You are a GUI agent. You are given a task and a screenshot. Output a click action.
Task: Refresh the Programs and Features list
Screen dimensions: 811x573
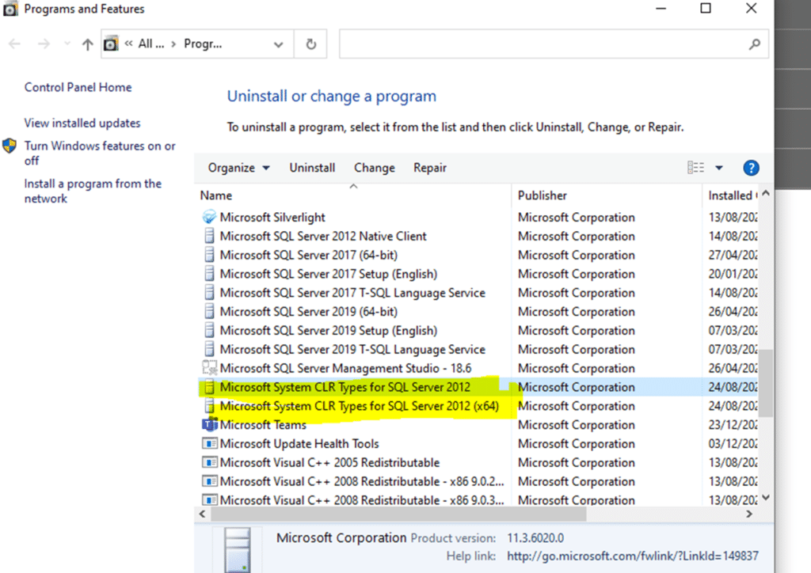coord(310,44)
